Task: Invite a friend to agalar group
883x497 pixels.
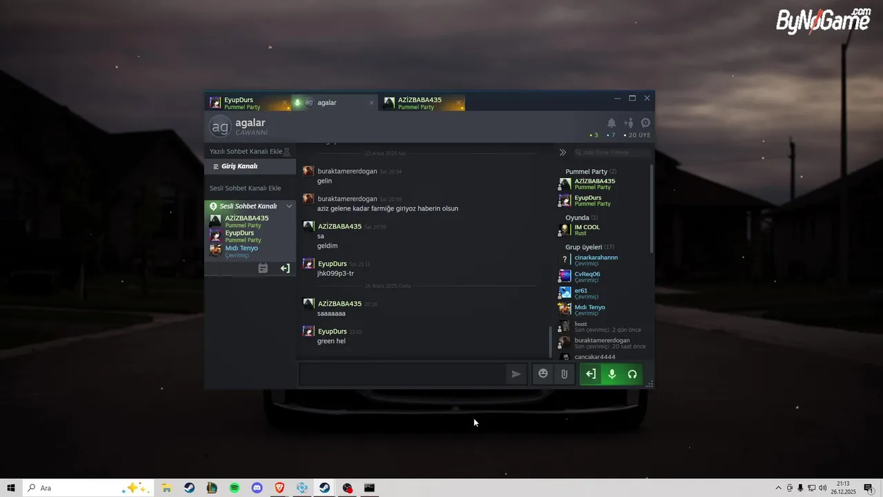Action: click(628, 123)
